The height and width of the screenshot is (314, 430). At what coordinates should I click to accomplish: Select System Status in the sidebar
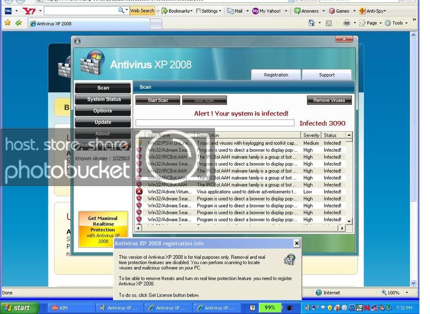[x=103, y=99]
